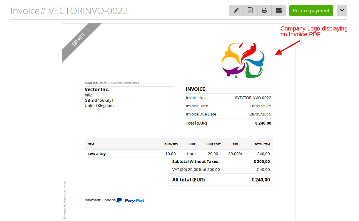Click the Subtotal Without Taxes label

(195, 161)
